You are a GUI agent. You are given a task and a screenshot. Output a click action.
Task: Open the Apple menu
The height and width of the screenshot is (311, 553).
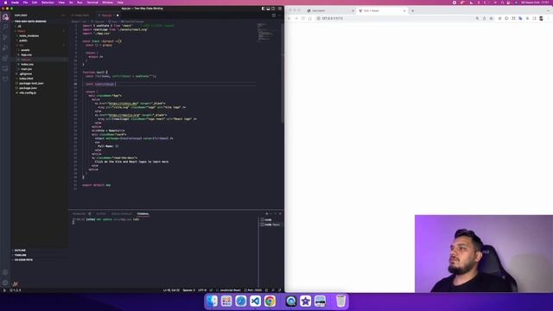(5, 3)
